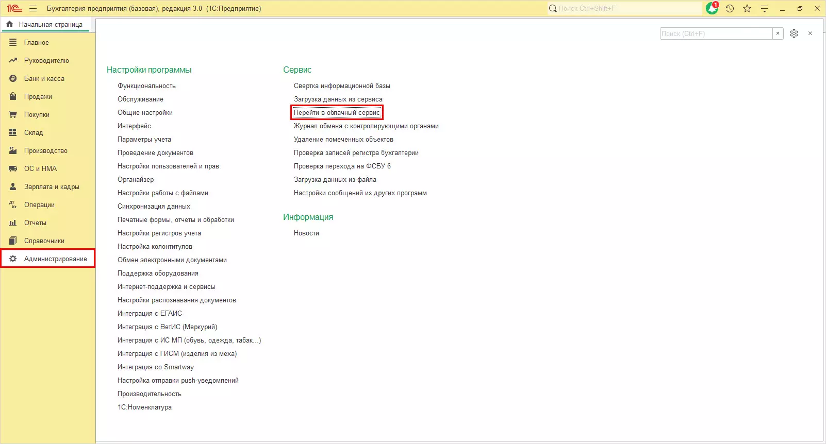This screenshot has height=444, width=826.
Task: Open Проверка перехода на ФСБУ 6
Action: pos(342,166)
